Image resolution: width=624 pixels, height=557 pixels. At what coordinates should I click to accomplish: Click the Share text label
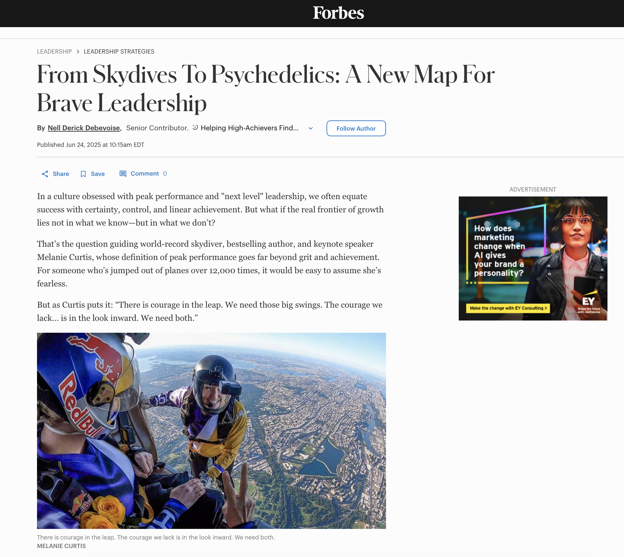point(61,174)
